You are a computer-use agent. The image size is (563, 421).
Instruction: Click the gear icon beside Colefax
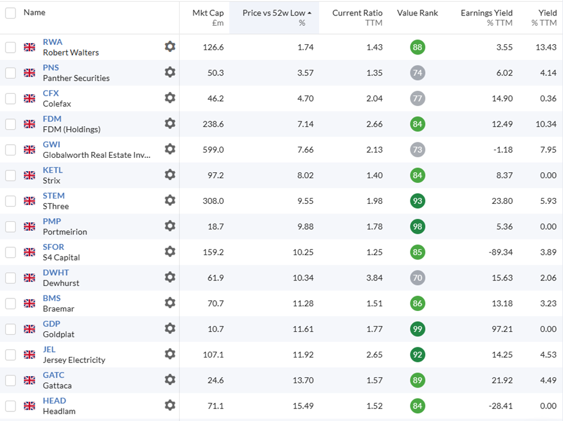click(x=170, y=98)
